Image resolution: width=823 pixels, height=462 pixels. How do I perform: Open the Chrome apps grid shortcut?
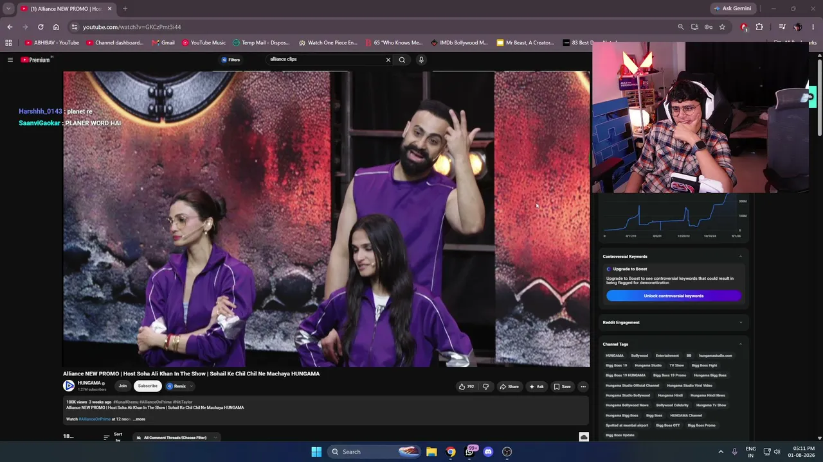8,43
